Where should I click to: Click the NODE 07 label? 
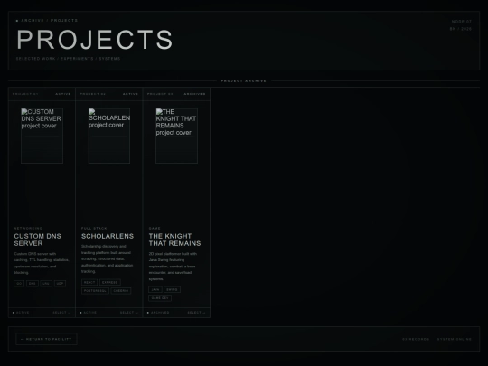coord(462,22)
